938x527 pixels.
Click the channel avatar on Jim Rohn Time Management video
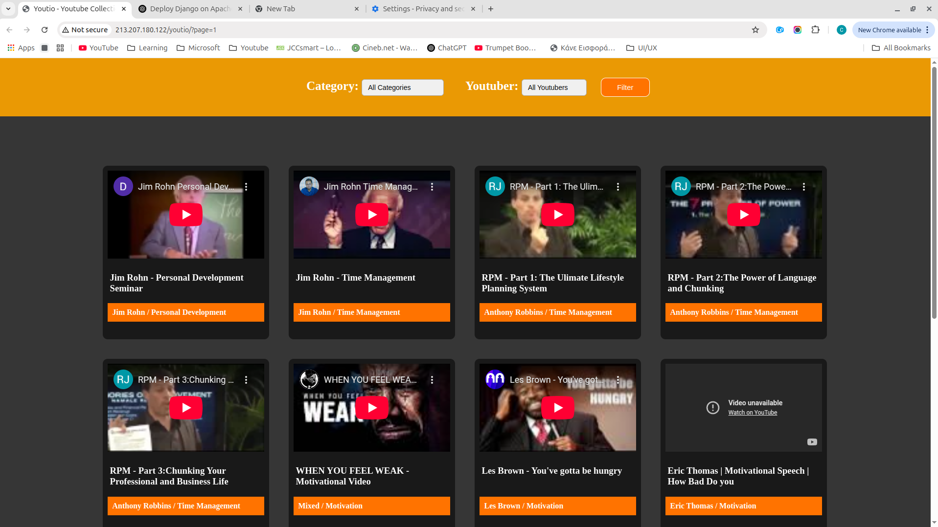click(309, 186)
